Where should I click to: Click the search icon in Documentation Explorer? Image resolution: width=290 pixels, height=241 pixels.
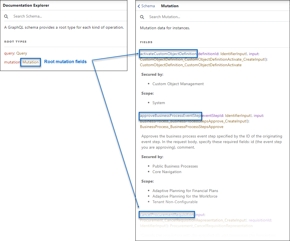click(6, 16)
